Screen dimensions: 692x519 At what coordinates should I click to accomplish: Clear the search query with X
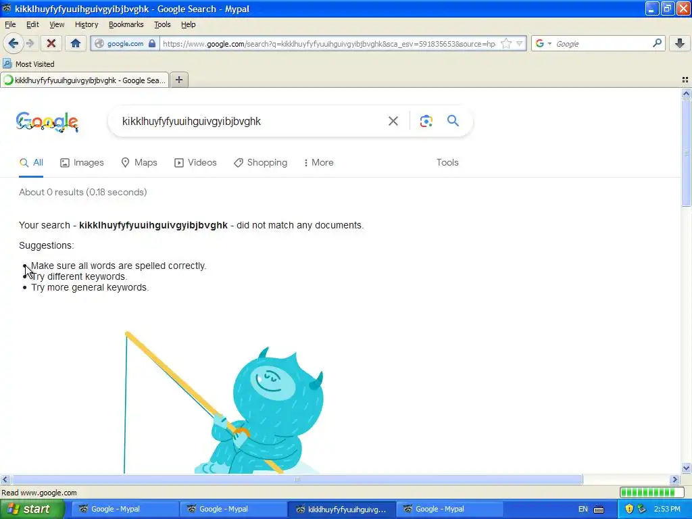[393, 121]
